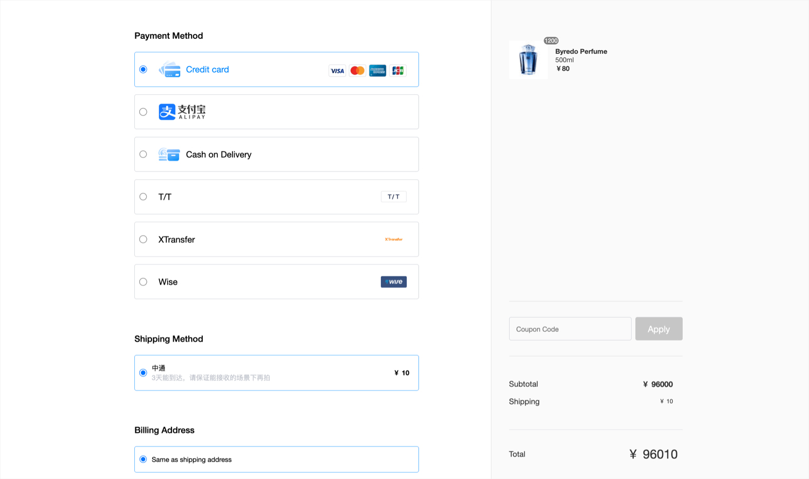
Task: Choose Wise payment radio button
Action: [x=143, y=282]
